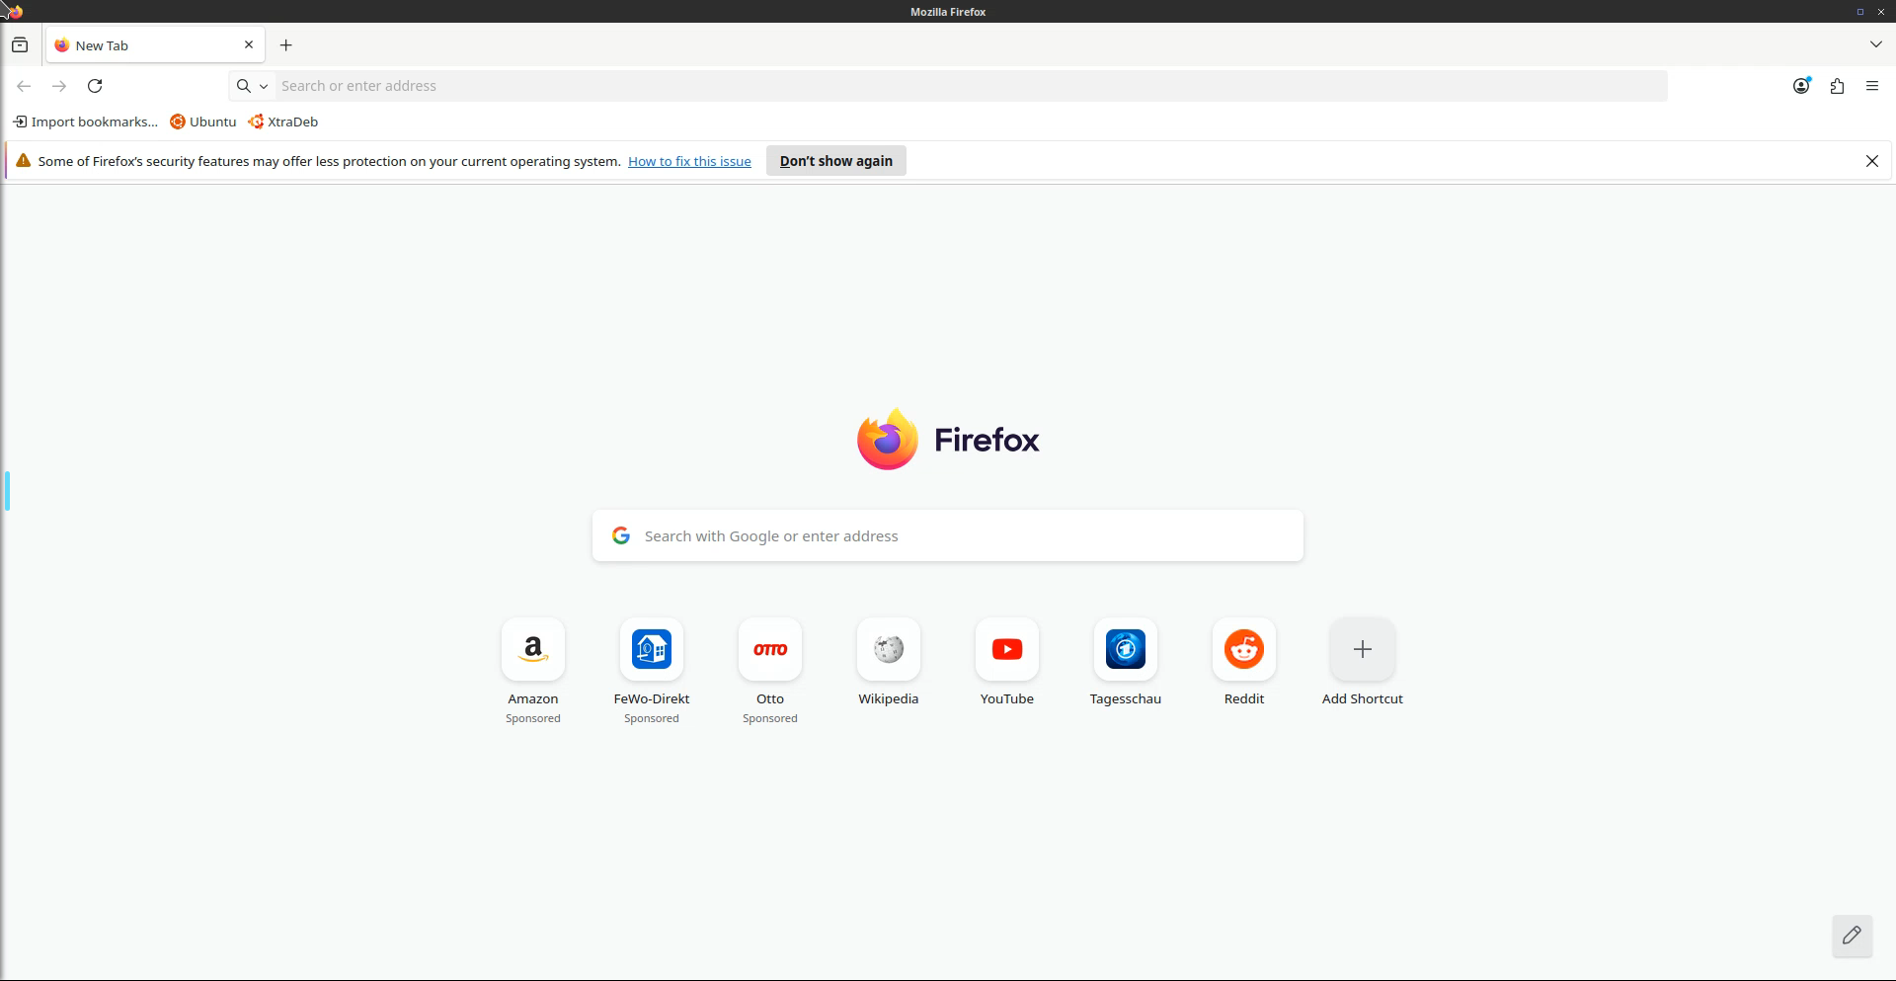Click the How to fix this issue link
Viewport: 1896px width, 981px height.
tap(689, 161)
